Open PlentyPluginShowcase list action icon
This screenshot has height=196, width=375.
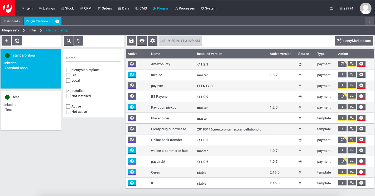[x=352, y=129]
